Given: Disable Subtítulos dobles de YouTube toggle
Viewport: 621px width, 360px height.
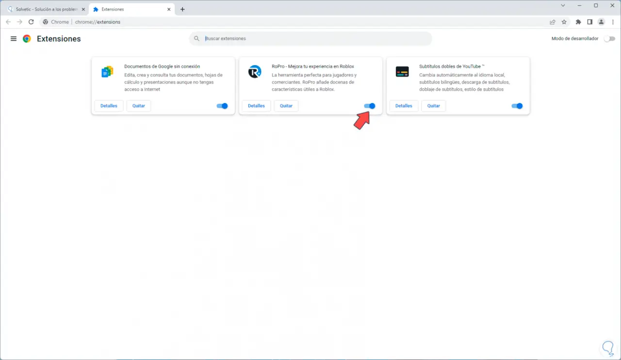Looking at the screenshot, I should (x=517, y=106).
